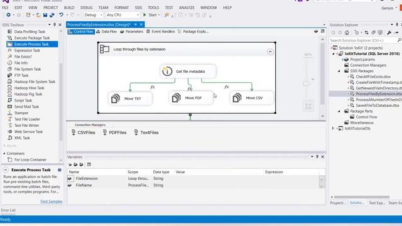Click the designer zoom slider
The image size is (402, 226).
pos(307,83)
